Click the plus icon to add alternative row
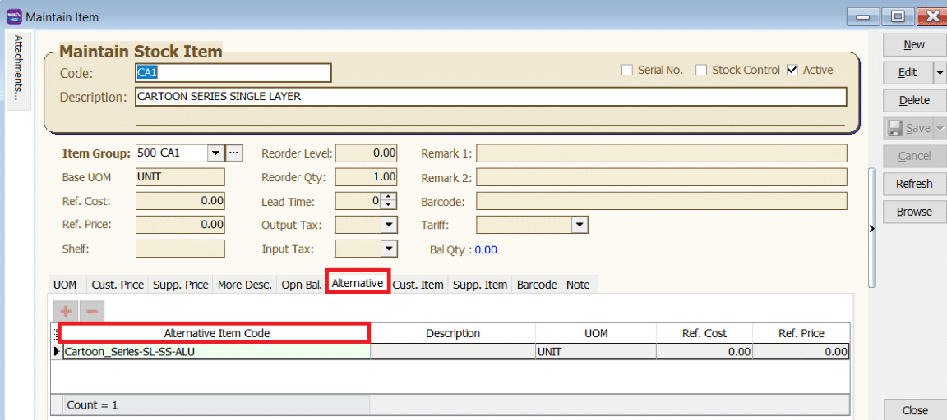947x420 pixels. (x=66, y=312)
